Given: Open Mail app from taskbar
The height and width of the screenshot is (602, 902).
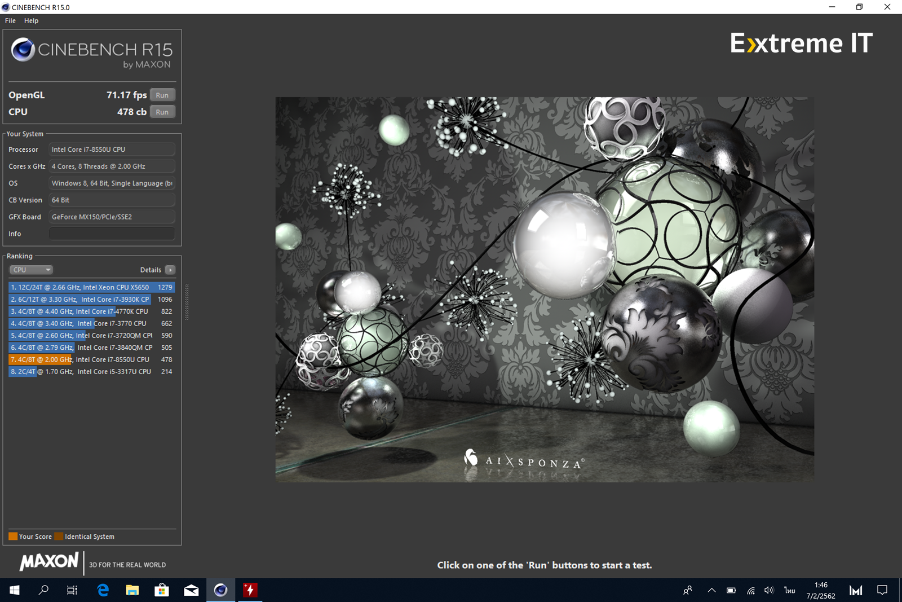Looking at the screenshot, I should 191,590.
